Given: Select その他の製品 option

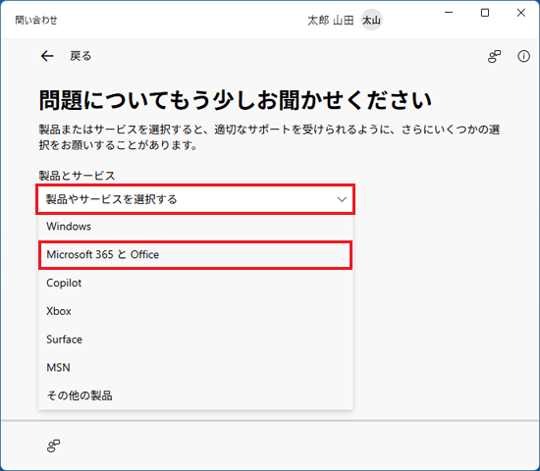Looking at the screenshot, I should pos(195,395).
